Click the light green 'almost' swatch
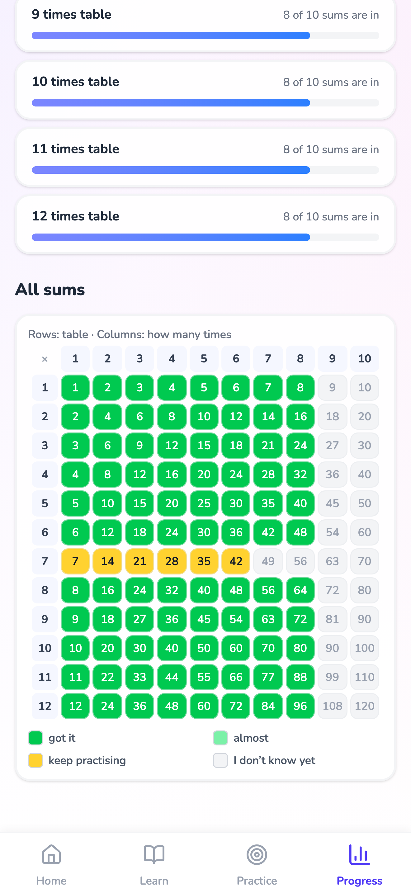This screenshot has height=893, width=411. [x=220, y=738]
